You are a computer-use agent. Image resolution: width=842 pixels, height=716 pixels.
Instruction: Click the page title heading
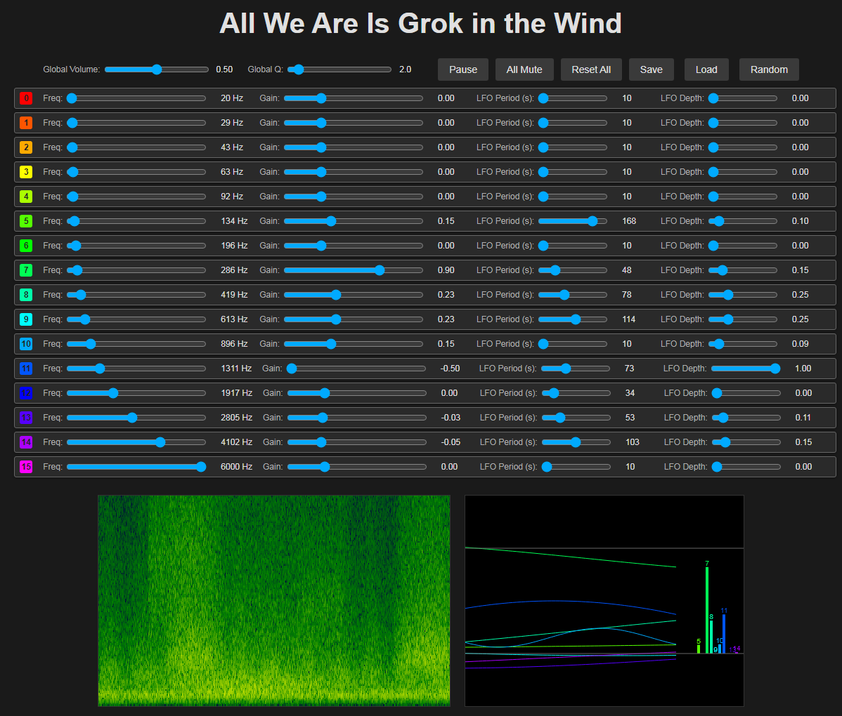[x=420, y=24]
